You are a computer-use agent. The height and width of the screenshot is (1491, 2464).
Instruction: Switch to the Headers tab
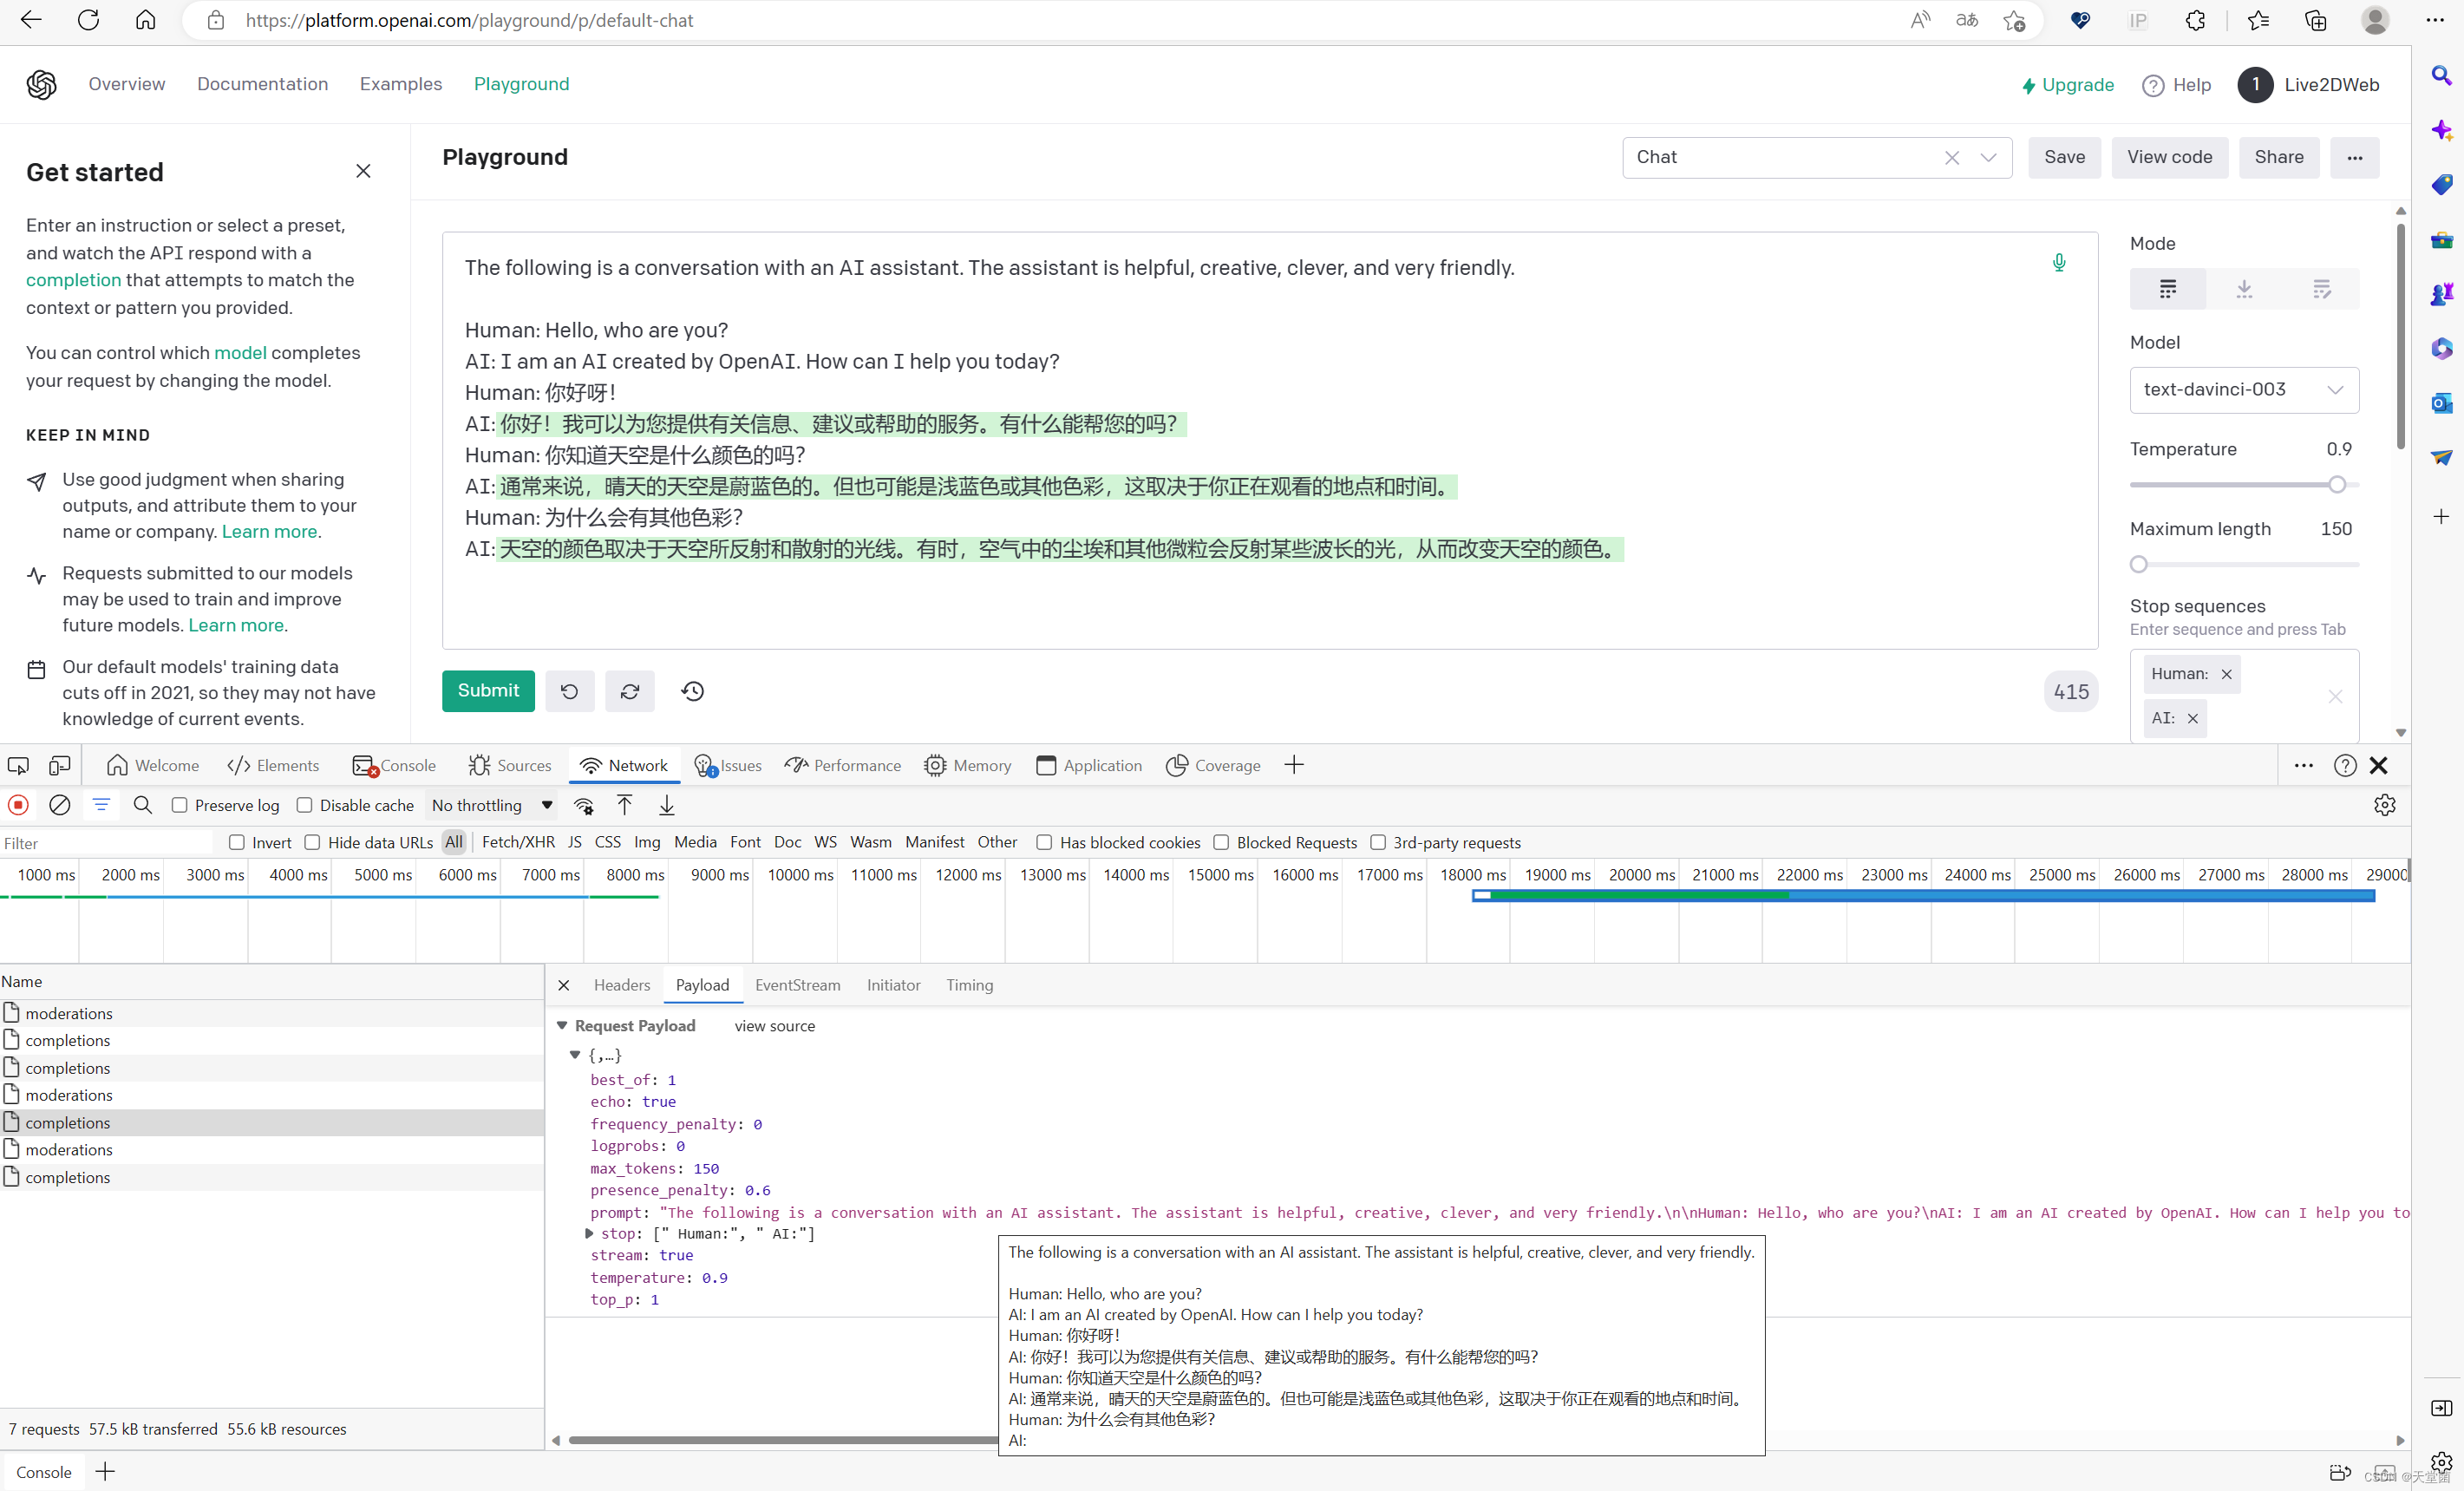click(x=621, y=985)
